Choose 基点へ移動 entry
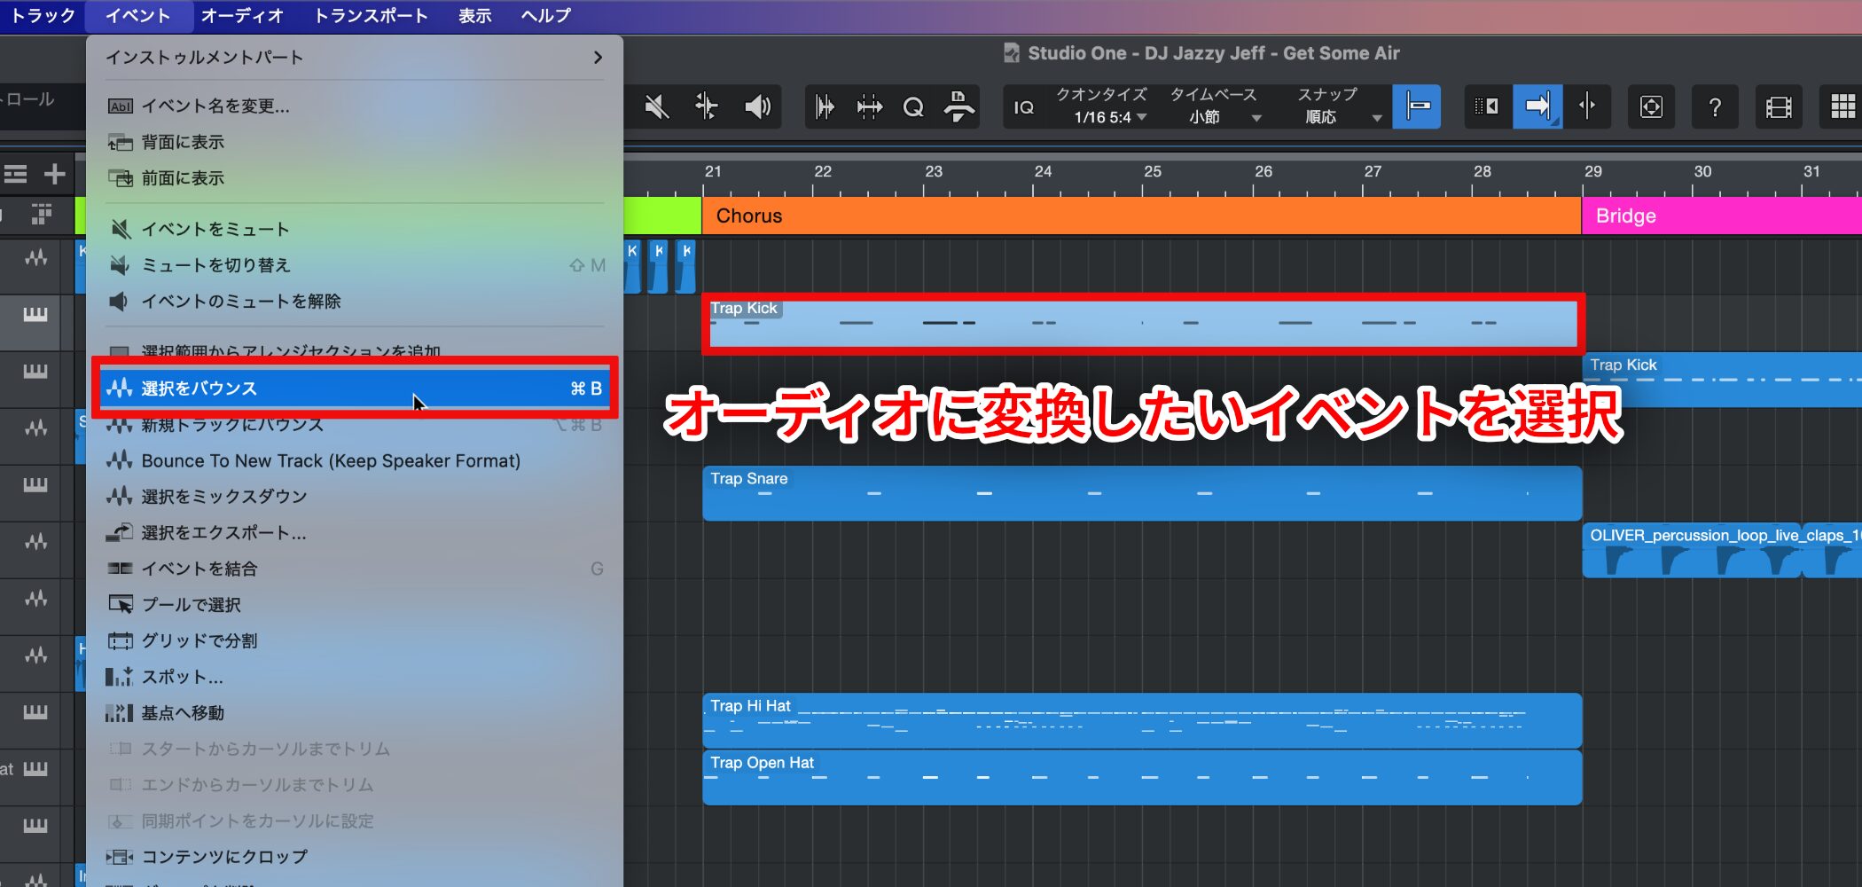Screen dimensions: 1862x887 point(355,713)
